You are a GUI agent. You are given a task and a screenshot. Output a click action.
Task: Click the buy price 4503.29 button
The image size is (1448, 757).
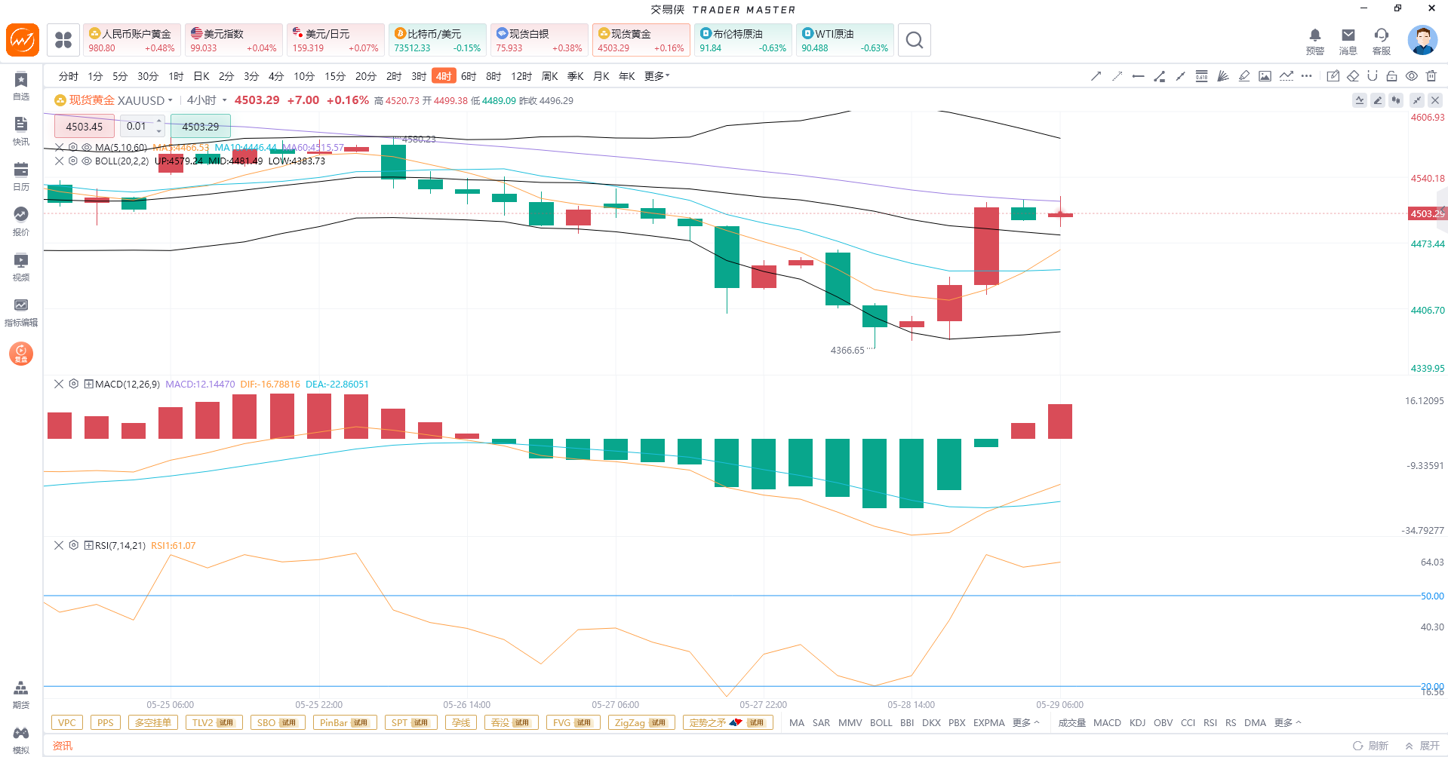[x=200, y=126]
